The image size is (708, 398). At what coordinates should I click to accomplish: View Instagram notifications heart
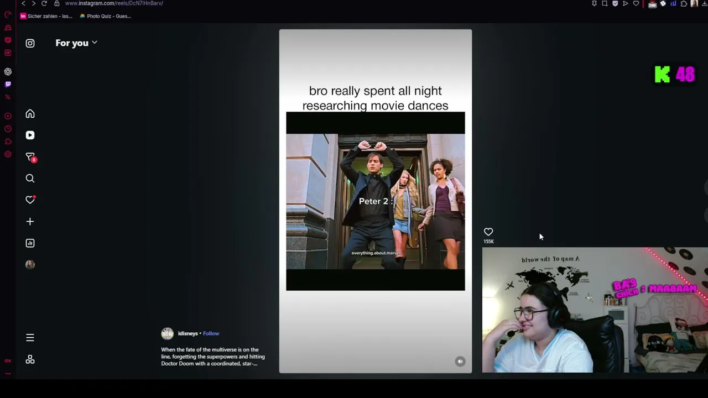coord(30,200)
